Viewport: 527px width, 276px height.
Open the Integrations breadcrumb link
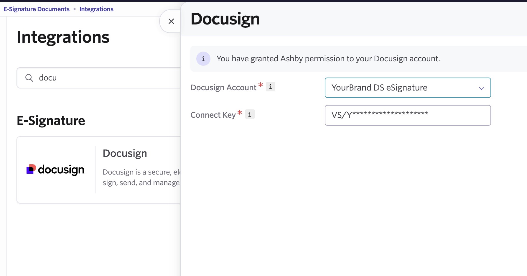click(96, 9)
